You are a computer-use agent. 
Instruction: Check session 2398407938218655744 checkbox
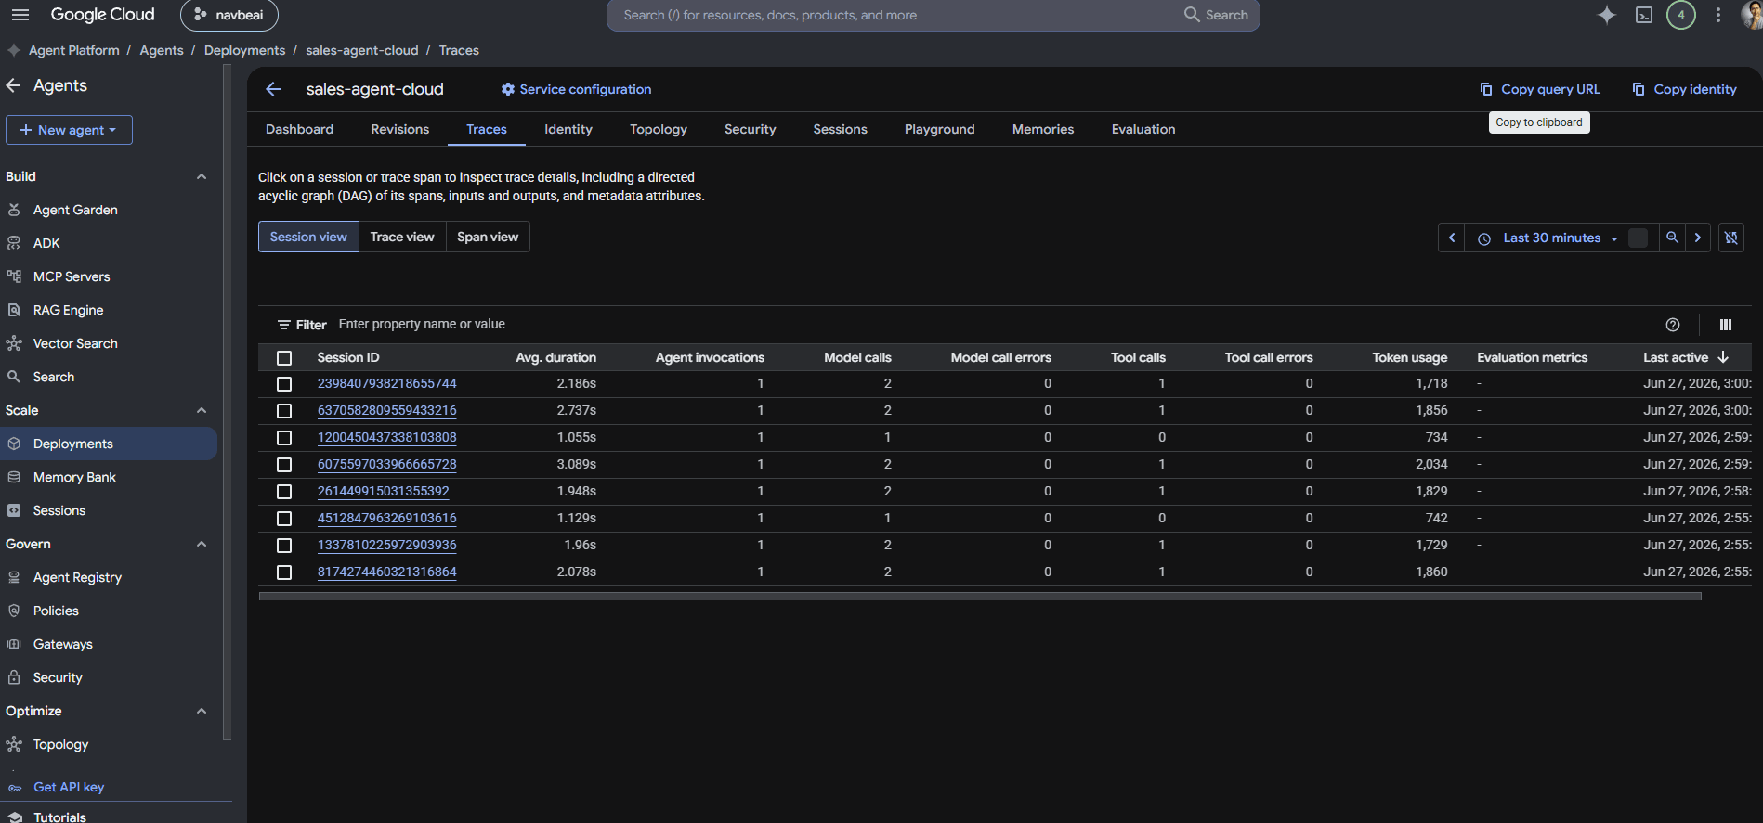click(284, 384)
